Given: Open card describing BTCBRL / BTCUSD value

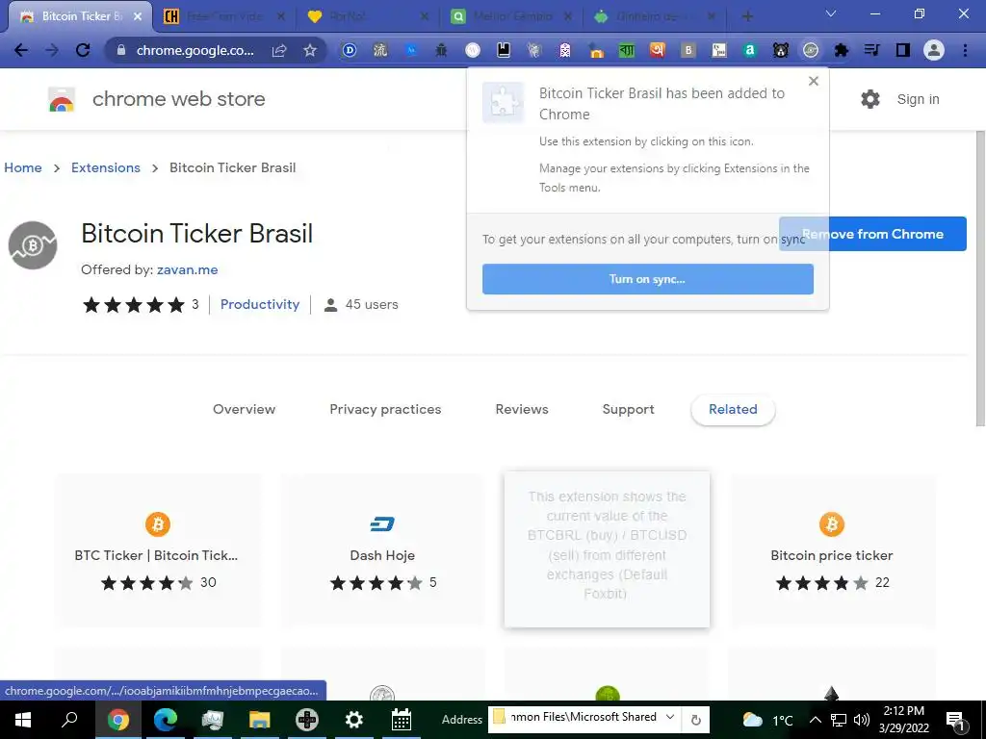Looking at the screenshot, I should pos(607,549).
